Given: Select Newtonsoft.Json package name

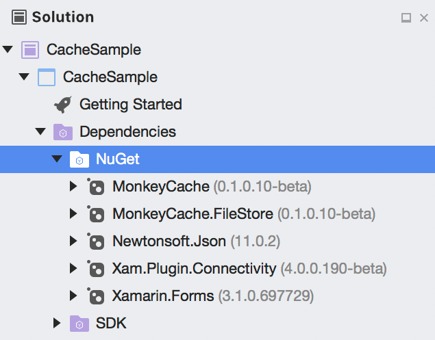Looking at the screenshot, I should coord(169,241).
